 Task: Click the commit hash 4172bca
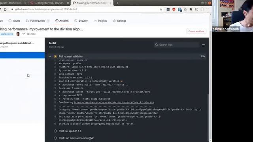point(31,34)
